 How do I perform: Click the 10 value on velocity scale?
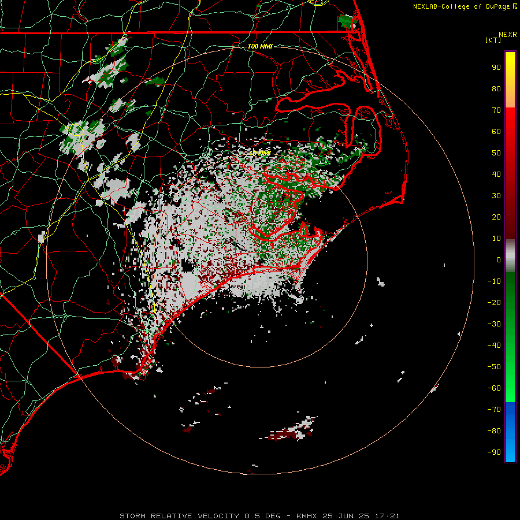click(496, 239)
